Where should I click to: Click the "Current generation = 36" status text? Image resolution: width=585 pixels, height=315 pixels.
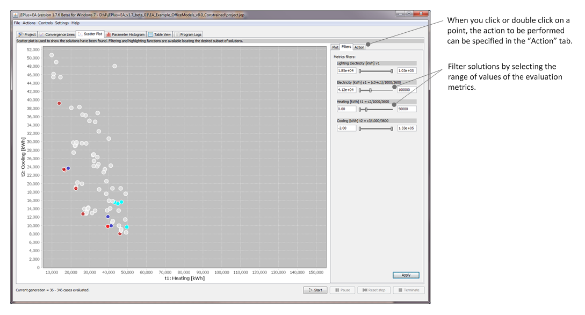(53, 290)
